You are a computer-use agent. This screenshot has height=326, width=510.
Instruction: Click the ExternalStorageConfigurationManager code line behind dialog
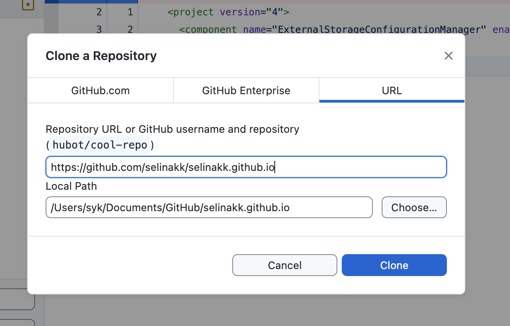click(344, 29)
